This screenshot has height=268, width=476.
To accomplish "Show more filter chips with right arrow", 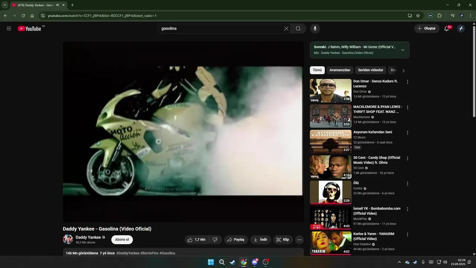I will [403, 70].
